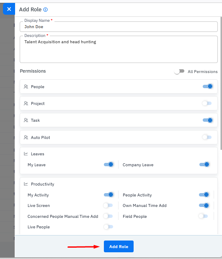Viewport: 222px width, 259px height.
Task: Turn off Own Manual Time Add toggle
Action: [x=204, y=205]
